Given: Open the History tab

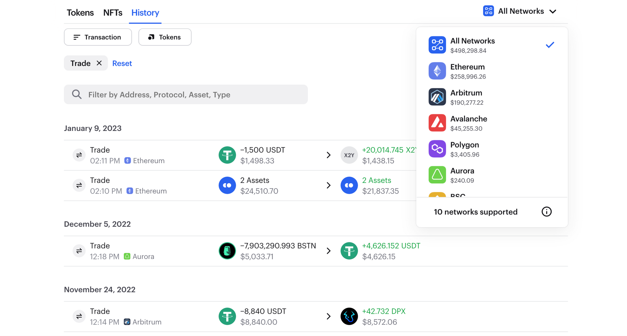Looking at the screenshot, I should pyautogui.click(x=145, y=13).
